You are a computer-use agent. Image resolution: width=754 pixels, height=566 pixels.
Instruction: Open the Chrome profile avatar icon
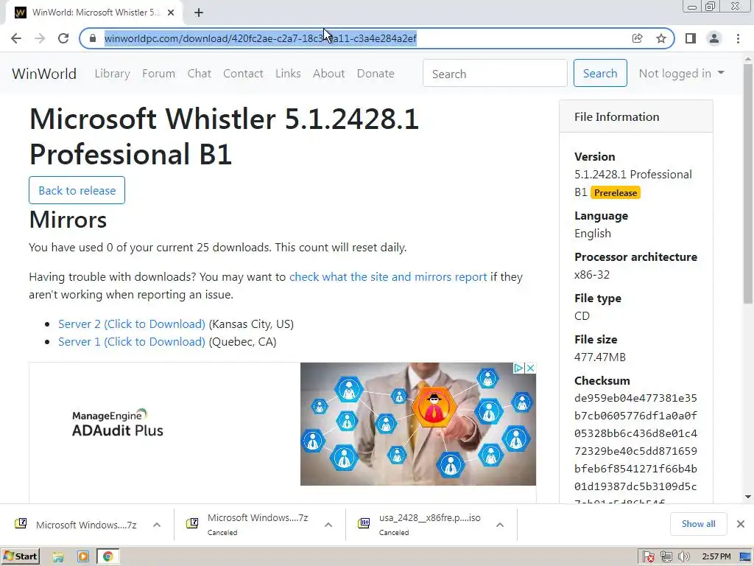(x=714, y=38)
